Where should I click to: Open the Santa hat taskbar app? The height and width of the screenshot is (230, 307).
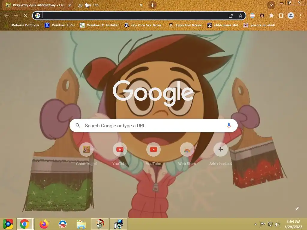tap(100, 224)
